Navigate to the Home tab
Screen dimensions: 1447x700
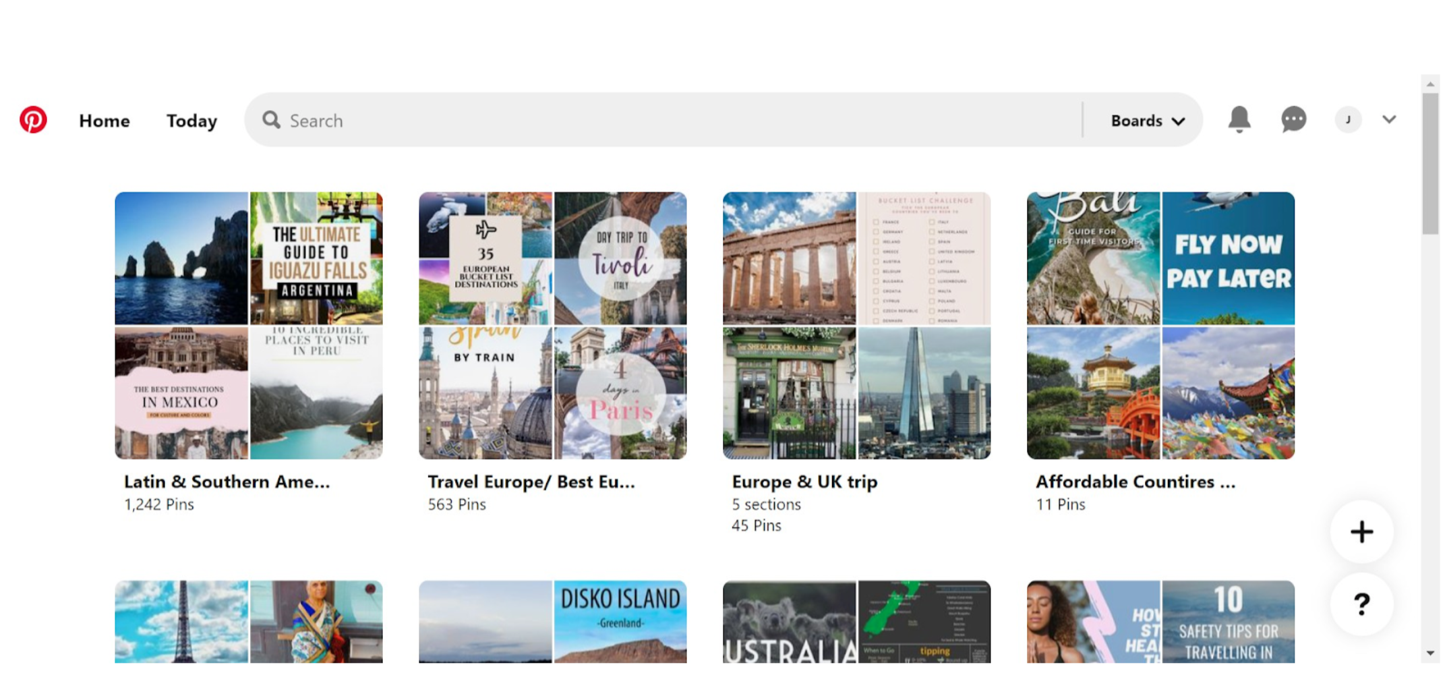click(105, 121)
